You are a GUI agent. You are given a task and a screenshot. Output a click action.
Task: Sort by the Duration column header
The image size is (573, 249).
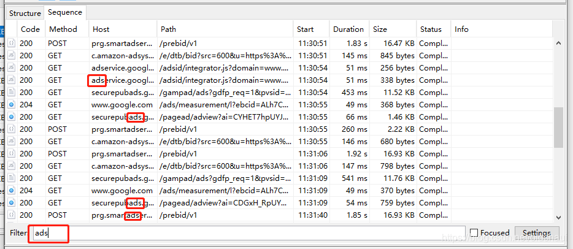pyautogui.click(x=349, y=29)
